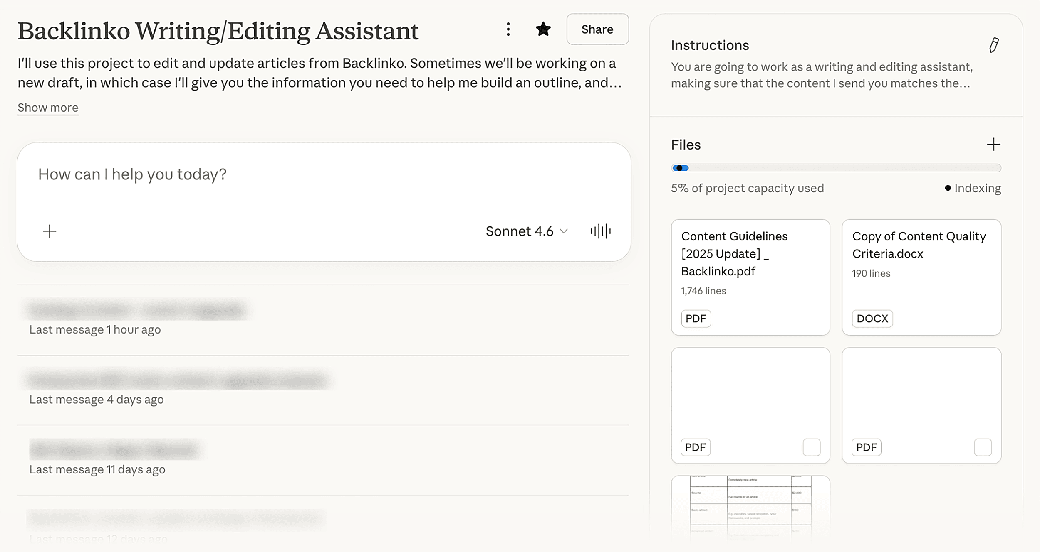This screenshot has width=1040, height=552.
Task: Edit instructions with the pencil icon
Action: click(x=994, y=45)
